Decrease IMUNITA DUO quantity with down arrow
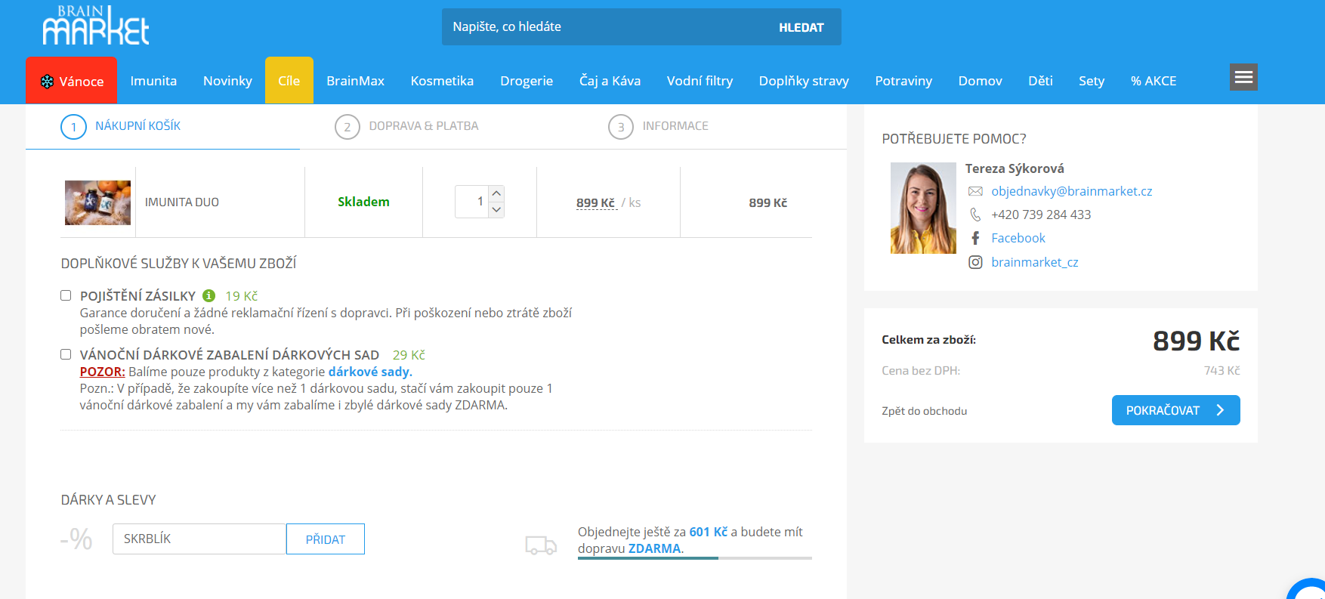The width and height of the screenshot is (1325, 599). 496,210
